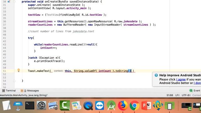Open the Terminal tool window tab
This screenshot has height=113, width=201.
click(9, 91)
